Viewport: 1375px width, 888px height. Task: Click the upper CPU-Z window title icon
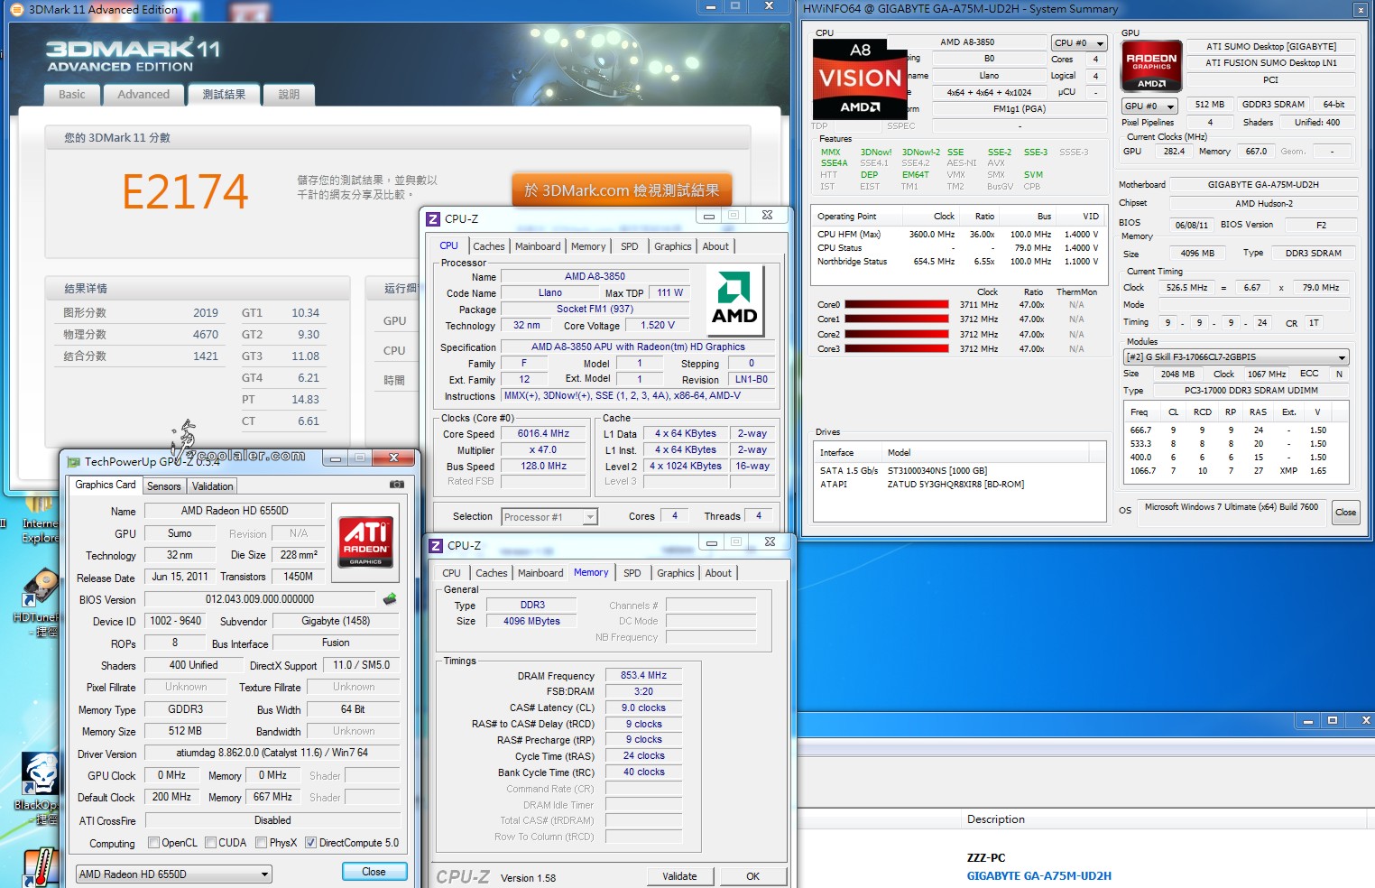coord(433,218)
